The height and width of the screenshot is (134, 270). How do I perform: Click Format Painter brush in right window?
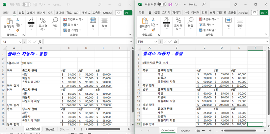click(153, 30)
